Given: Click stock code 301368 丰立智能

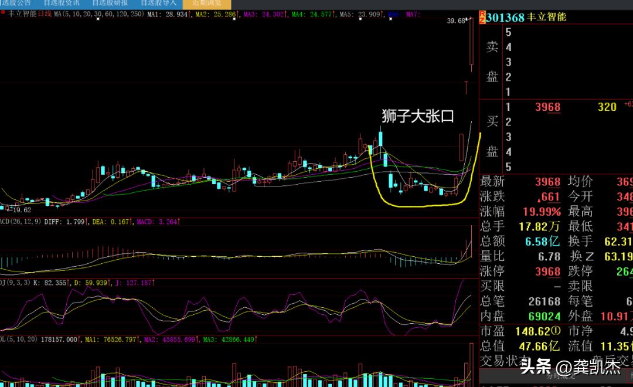Looking at the screenshot, I should tap(526, 18).
